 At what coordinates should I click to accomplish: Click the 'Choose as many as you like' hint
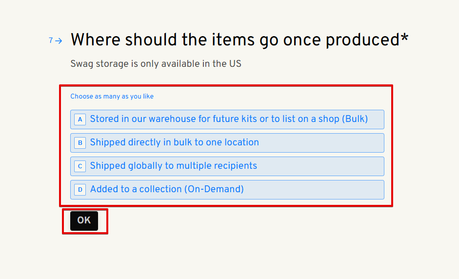112,97
